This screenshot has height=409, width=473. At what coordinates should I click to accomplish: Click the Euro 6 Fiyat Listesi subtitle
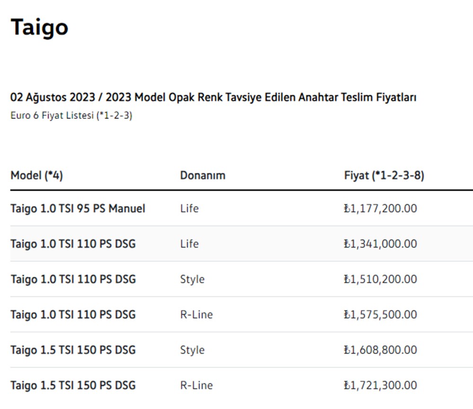(71, 116)
